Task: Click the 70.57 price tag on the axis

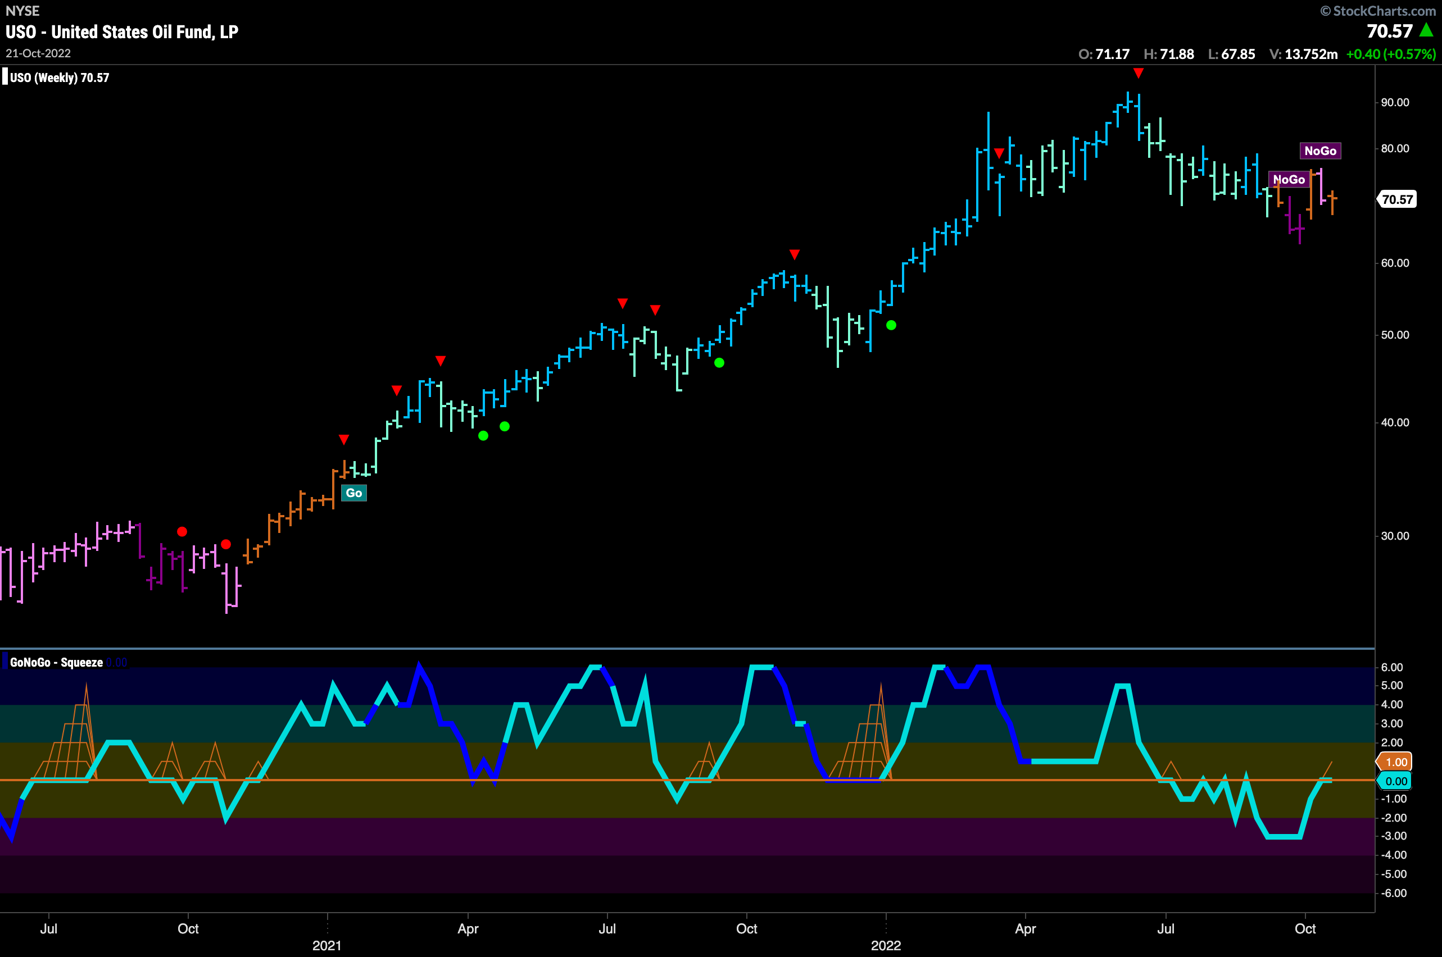Action: click(1397, 199)
